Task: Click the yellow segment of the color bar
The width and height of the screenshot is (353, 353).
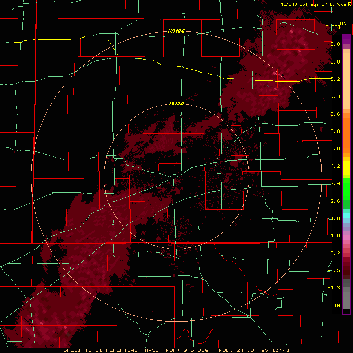Action: tap(346, 168)
